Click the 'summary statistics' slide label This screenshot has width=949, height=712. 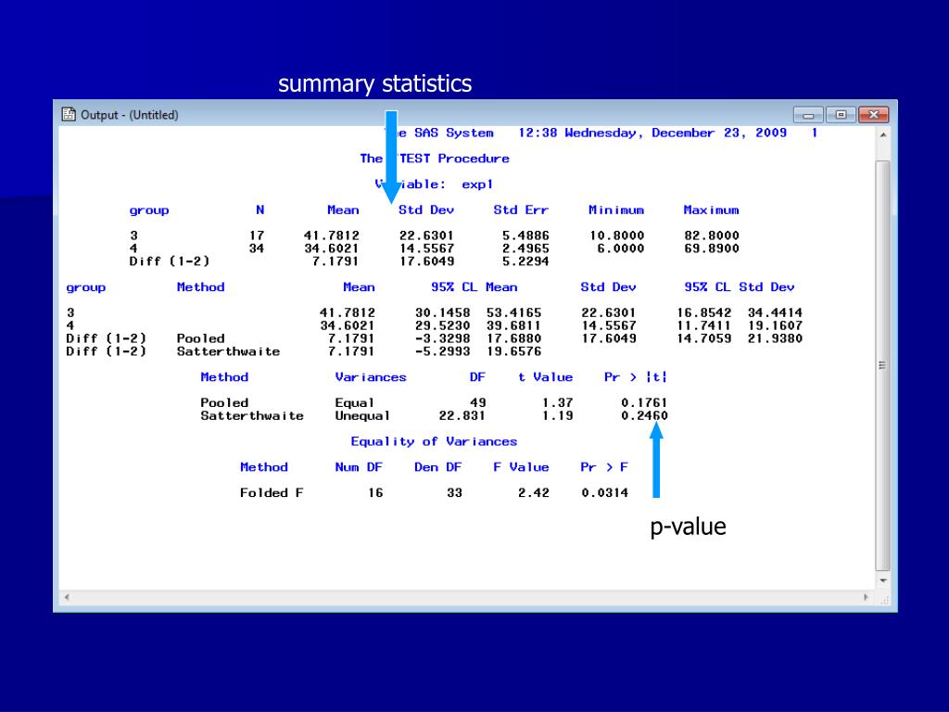coord(374,83)
